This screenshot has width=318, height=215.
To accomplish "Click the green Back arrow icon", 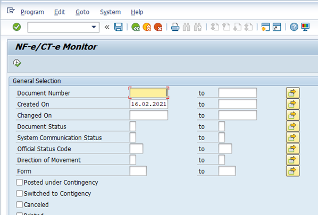I will (136, 27).
